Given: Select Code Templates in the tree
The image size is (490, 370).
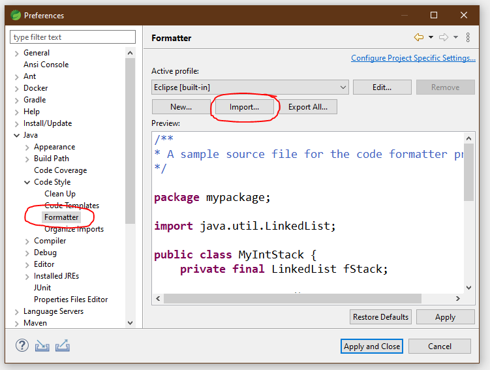Looking at the screenshot, I should coord(72,206).
